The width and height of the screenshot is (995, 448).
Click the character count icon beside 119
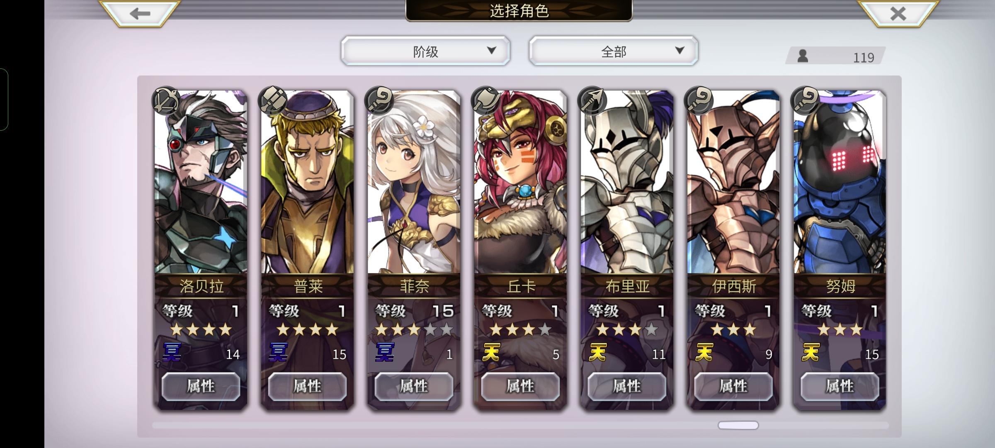pyautogui.click(x=803, y=56)
